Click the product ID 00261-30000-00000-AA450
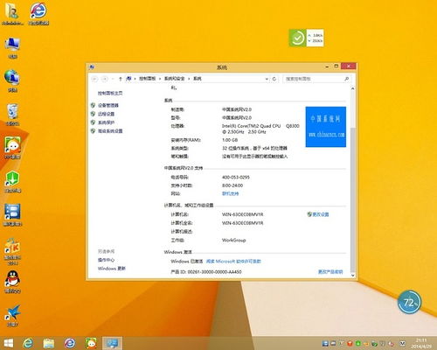The height and width of the screenshot is (350, 437). (215, 272)
